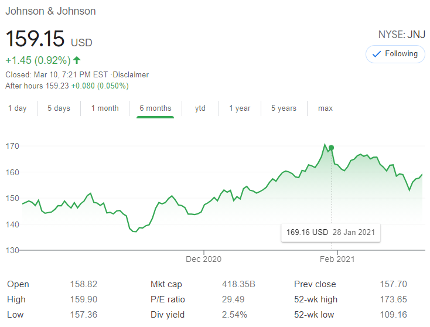Click the Johnson & Johnson title

pyautogui.click(x=51, y=11)
